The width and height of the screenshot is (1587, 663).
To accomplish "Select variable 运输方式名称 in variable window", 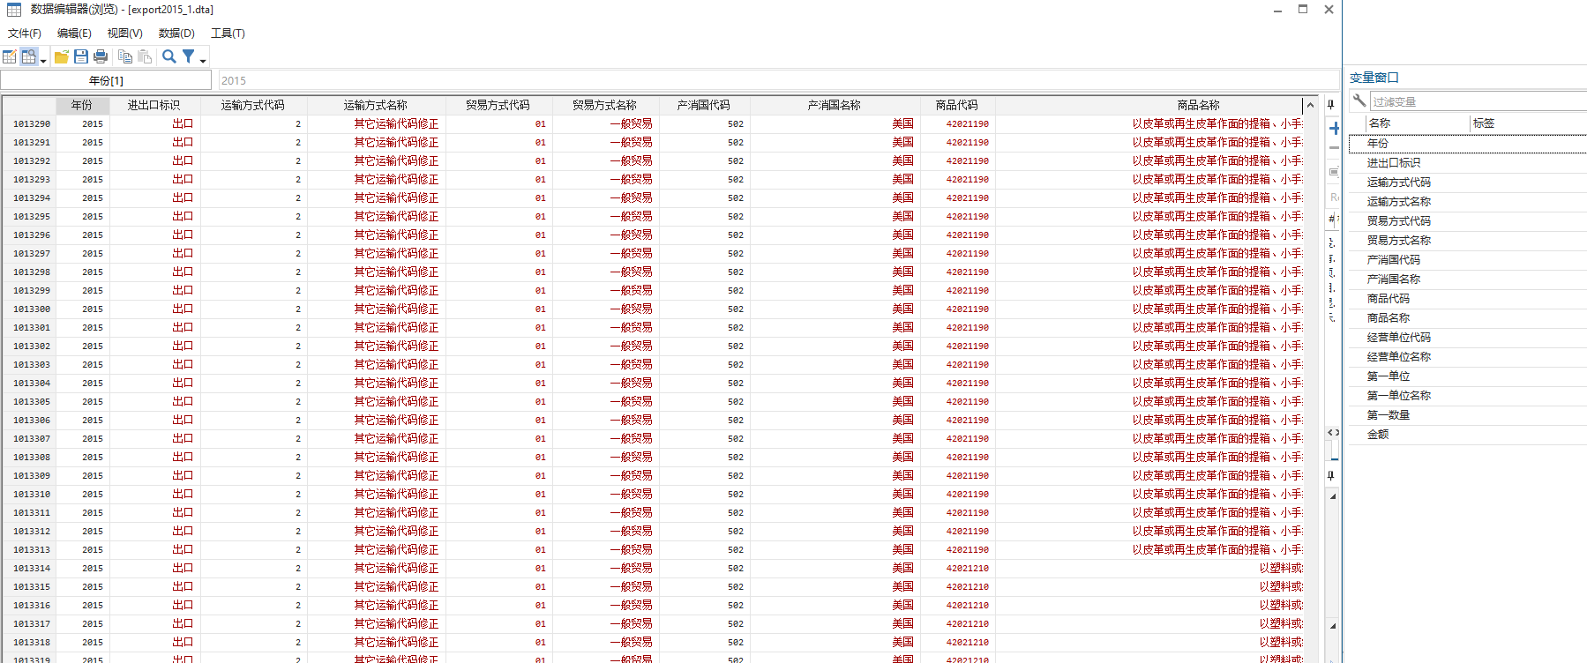I will coord(1468,201).
